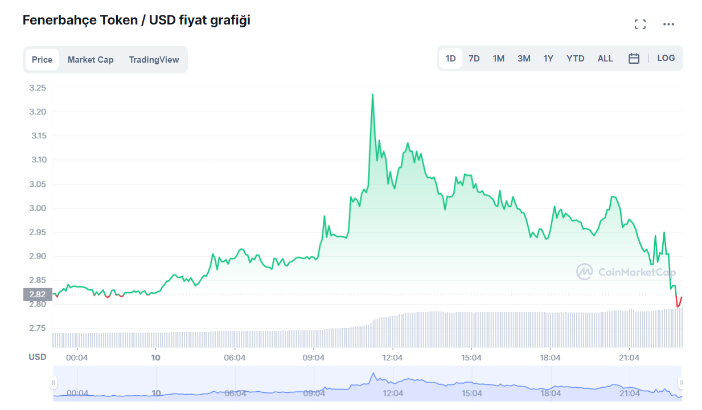Image resolution: width=702 pixels, height=410 pixels.
Task: Open the fullscreen chart view icon
Action: tap(640, 24)
